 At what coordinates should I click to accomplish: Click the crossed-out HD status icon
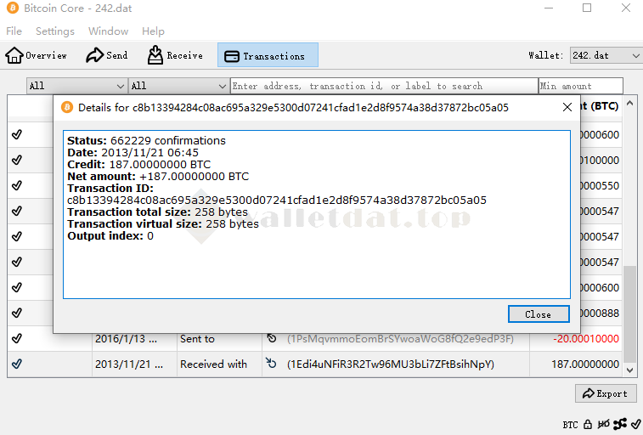(x=602, y=424)
